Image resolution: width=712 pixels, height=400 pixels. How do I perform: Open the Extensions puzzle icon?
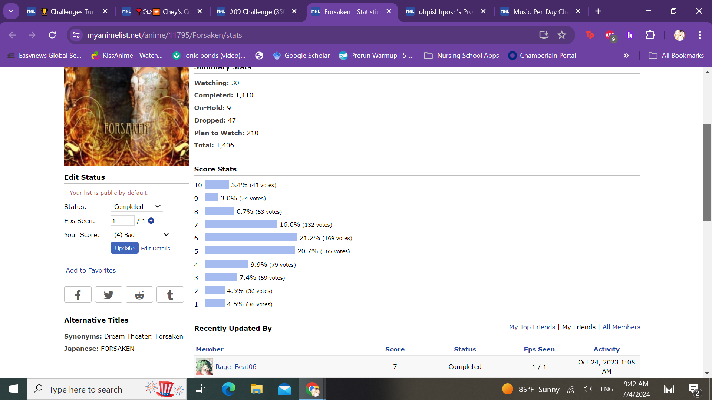[650, 35]
